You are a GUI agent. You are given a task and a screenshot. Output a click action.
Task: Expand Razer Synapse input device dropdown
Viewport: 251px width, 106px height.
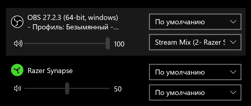click(x=190, y=92)
